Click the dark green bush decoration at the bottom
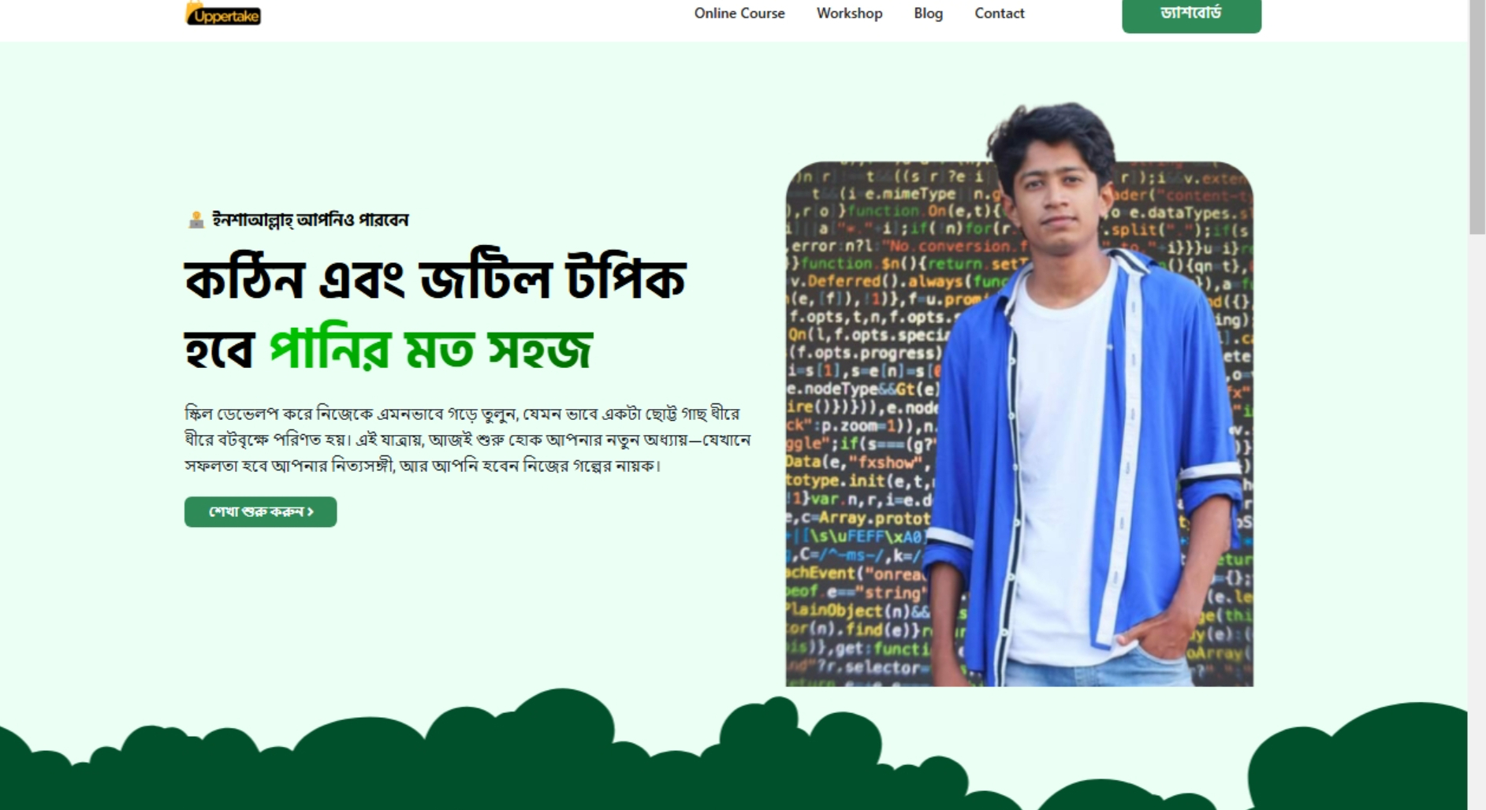 [733, 756]
